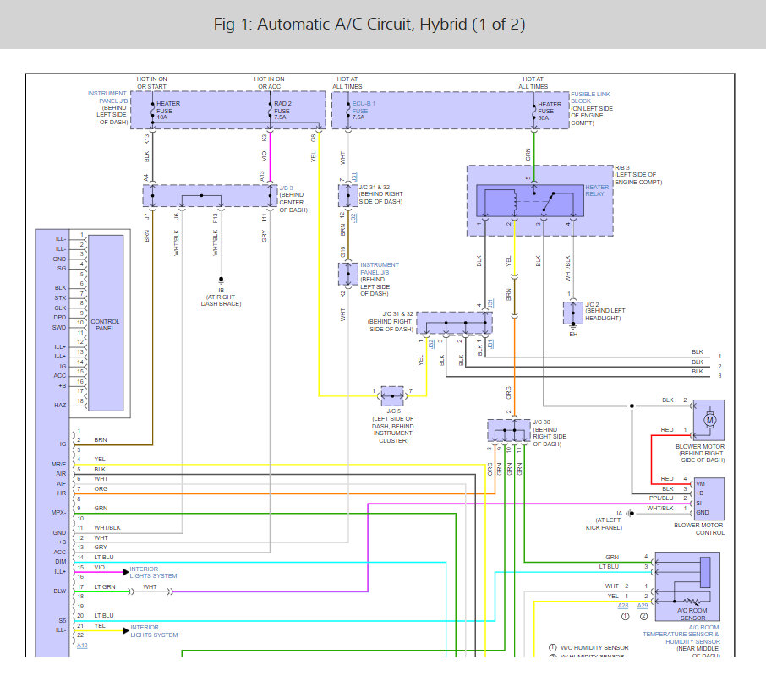Click the HEATER RELAY label
This screenshot has height=681, width=766.
point(597,190)
